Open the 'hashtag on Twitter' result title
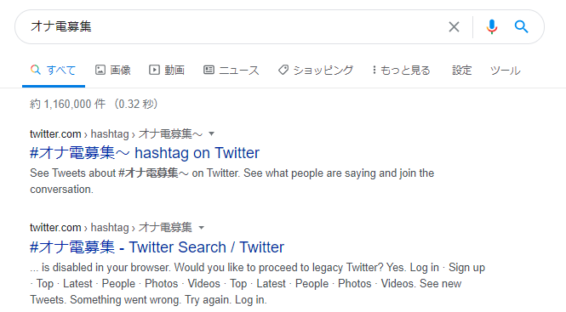Viewport: 566px width, 312px height. pyautogui.click(x=145, y=153)
